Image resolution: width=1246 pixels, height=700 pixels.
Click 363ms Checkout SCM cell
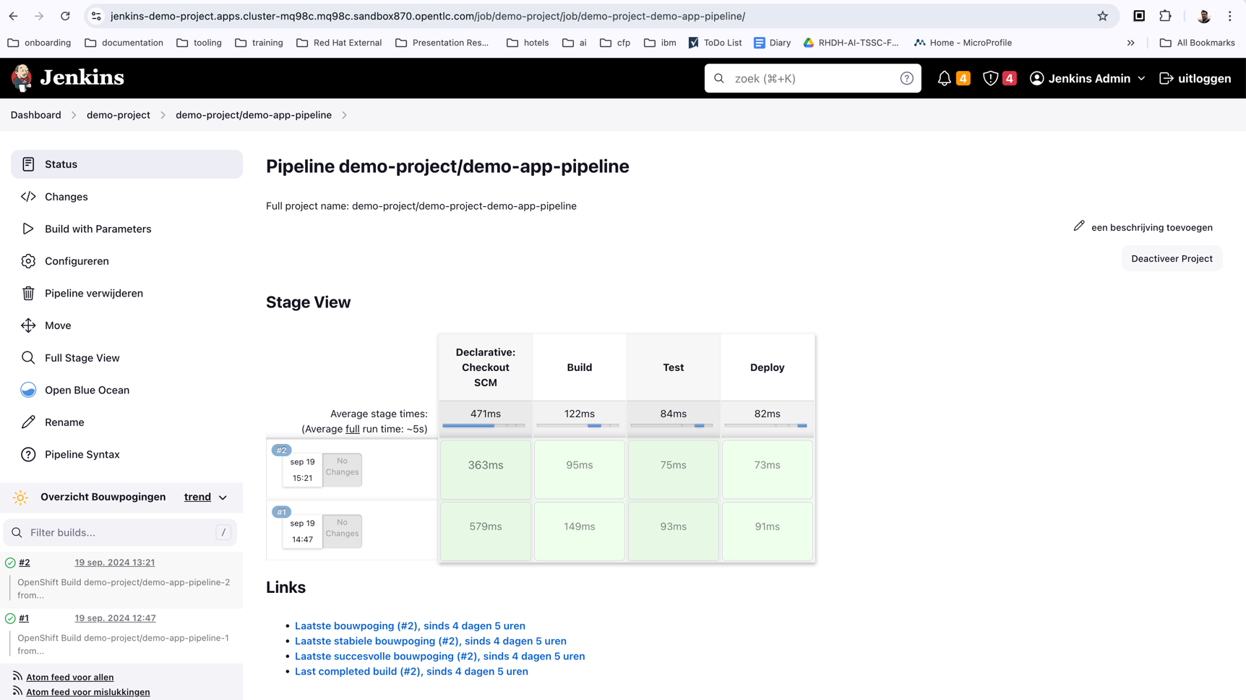pyautogui.click(x=486, y=469)
